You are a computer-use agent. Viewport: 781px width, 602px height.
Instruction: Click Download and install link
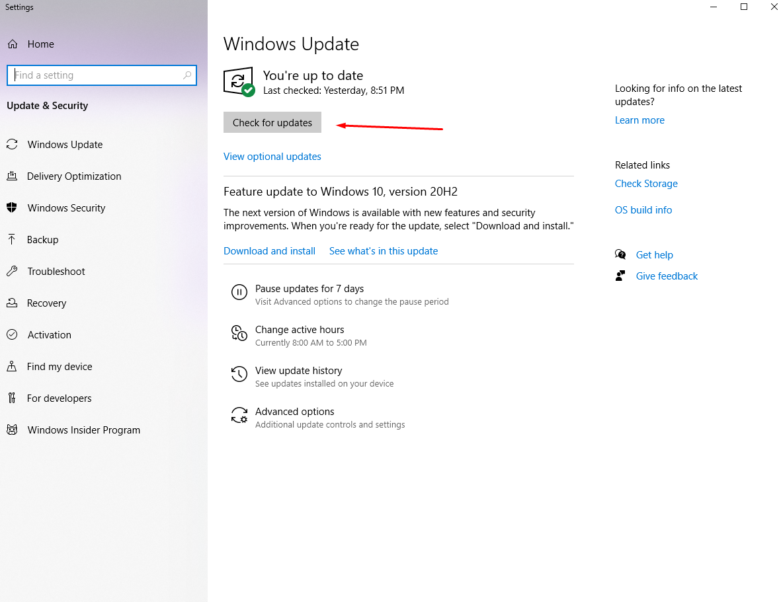[269, 251]
